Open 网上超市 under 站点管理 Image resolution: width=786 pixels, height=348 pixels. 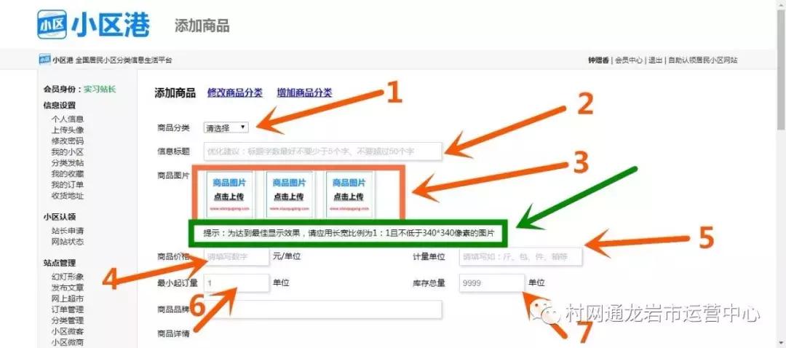click(x=67, y=299)
